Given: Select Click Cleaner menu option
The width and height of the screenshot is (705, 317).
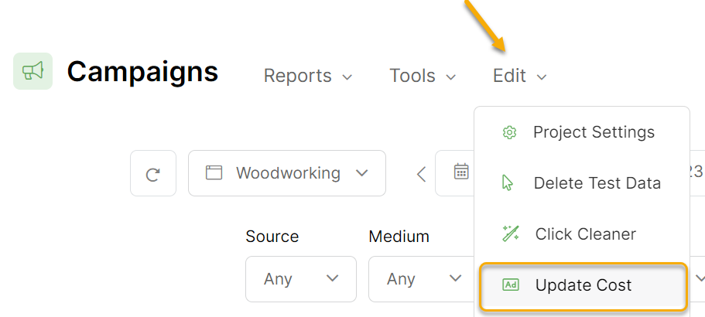Looking at the screenshot, I should (585, 234).
